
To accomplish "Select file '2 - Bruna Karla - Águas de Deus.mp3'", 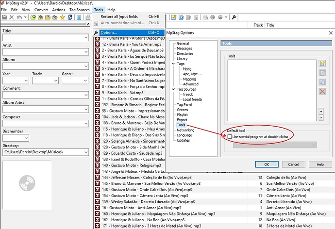I will [133, 50].
